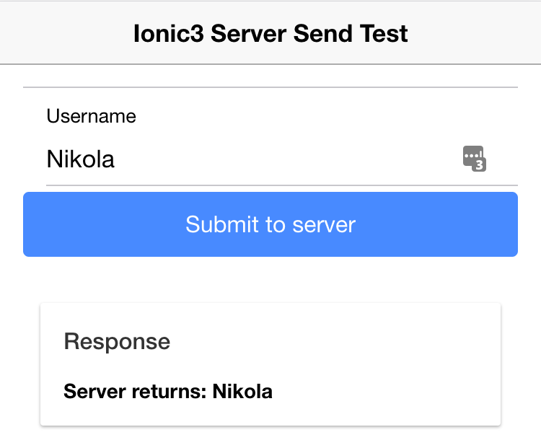Click the number 3 badge on autofill icon

[x=479, y=165]
